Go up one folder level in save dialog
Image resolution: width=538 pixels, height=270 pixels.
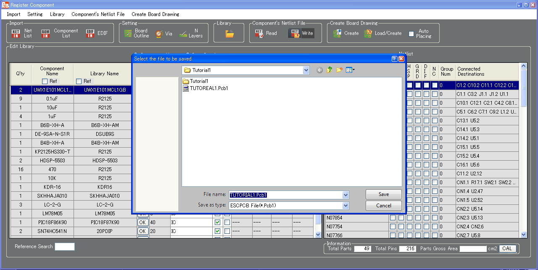point(329,70)
